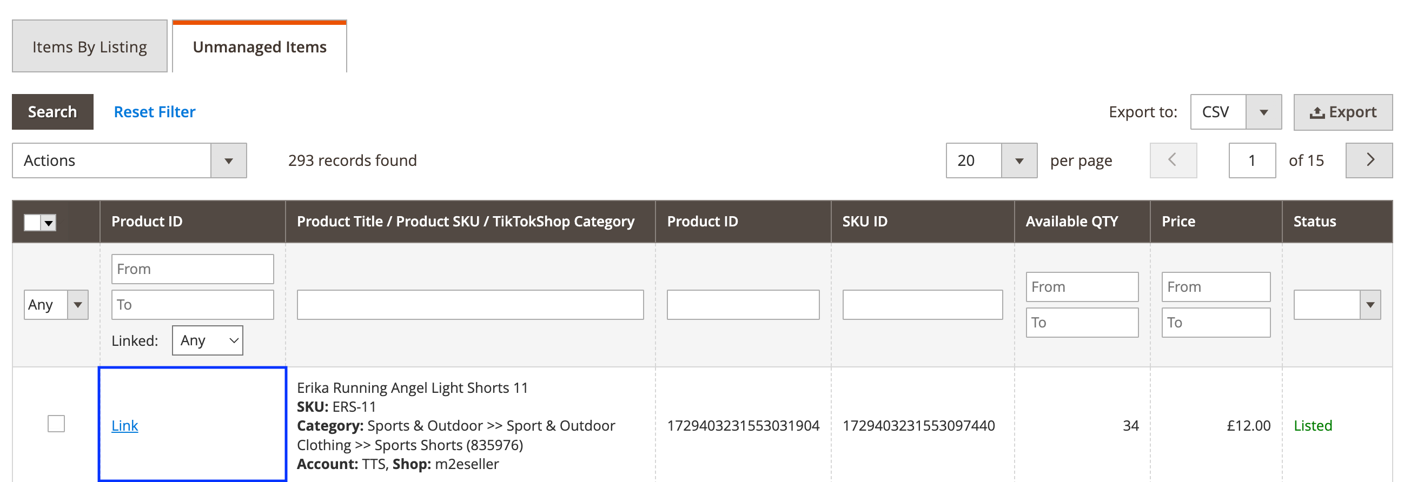The image size is (1404, 482).
Task: Go to the next page arrow
Action: (x=1368, y=160)
